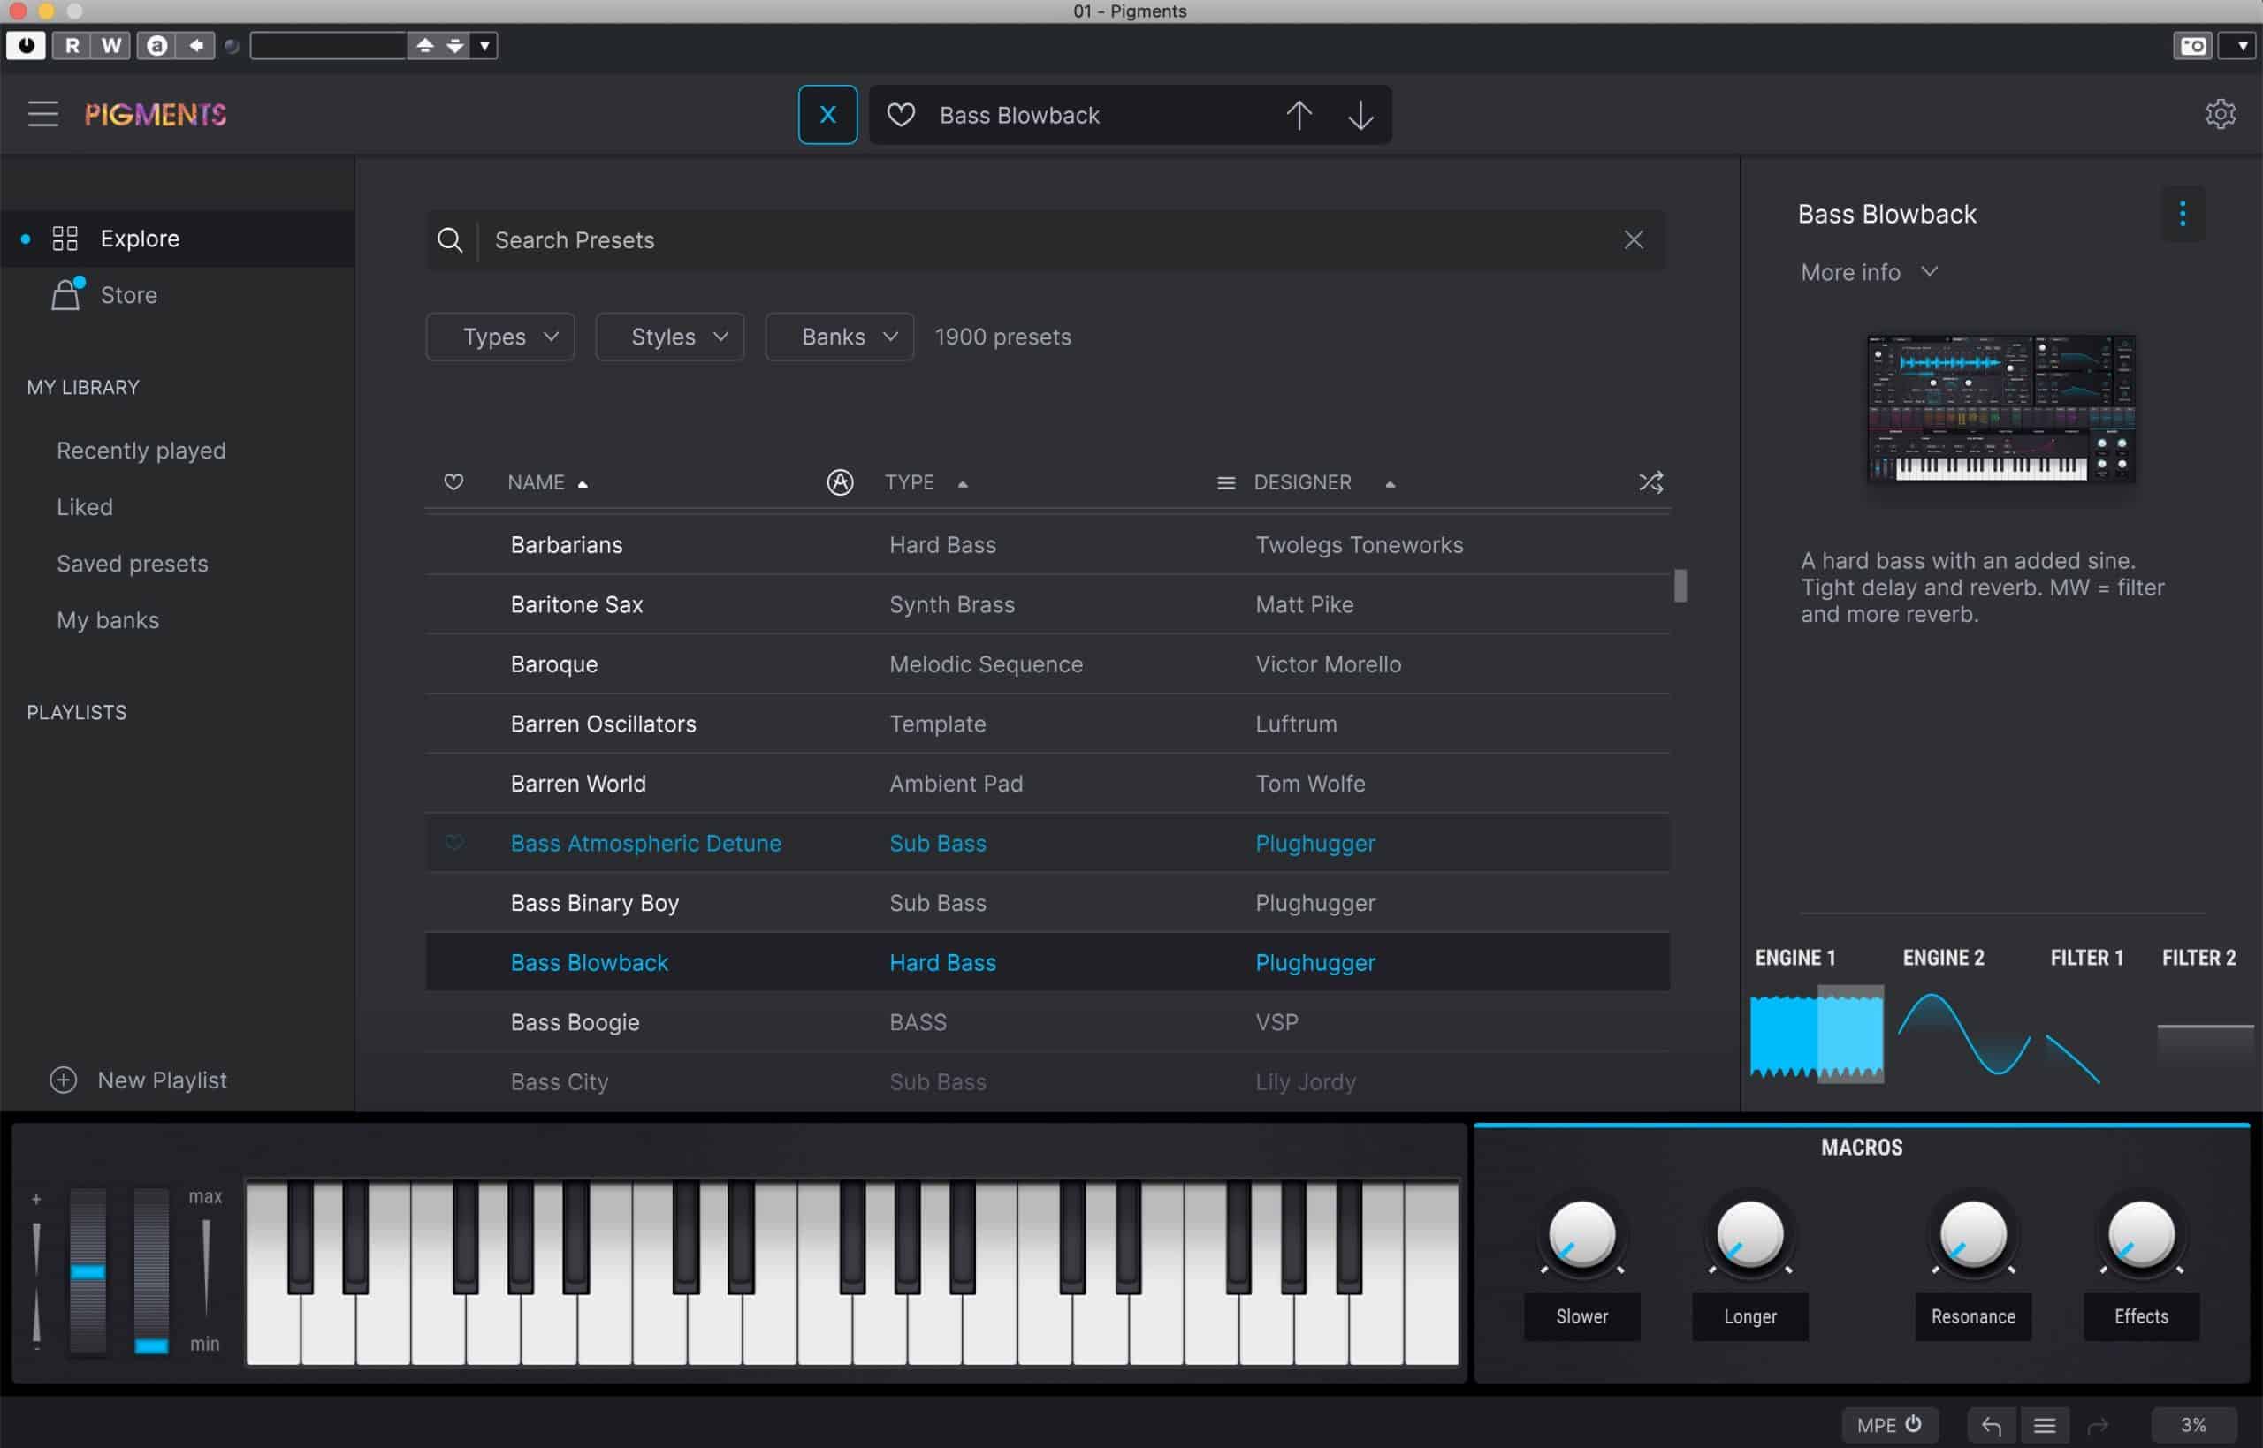The height and width of the screenshot is (1448, 2263).
Task: Adjust the Slower macro knob
Action: pyautogui.click(x=1581, y=1234)
